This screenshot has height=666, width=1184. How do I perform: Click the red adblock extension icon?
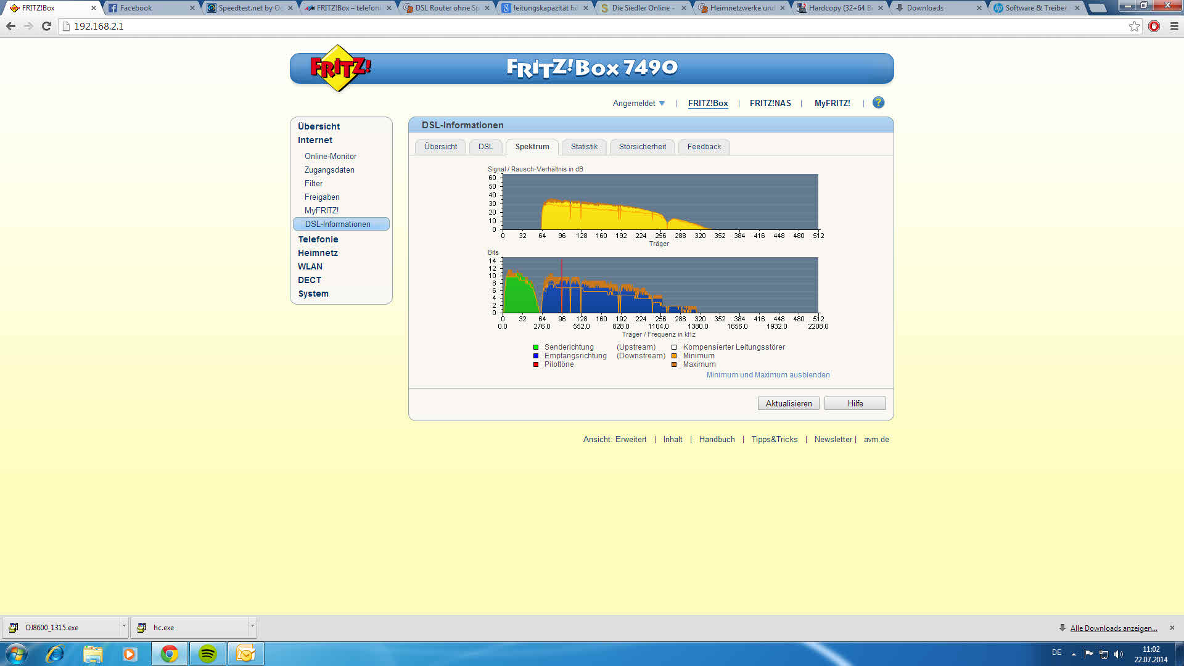pos(1154,26)
